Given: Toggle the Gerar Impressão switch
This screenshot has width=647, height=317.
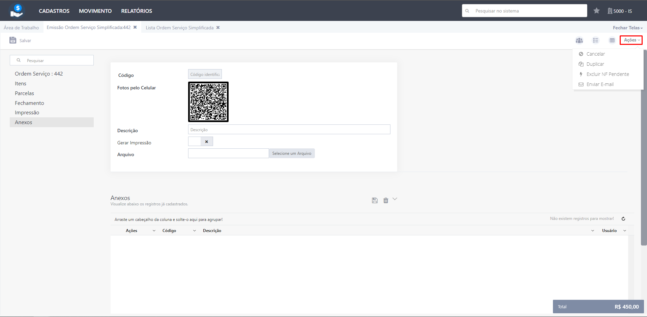Looking at the screenshot, I should pos(201,141).
